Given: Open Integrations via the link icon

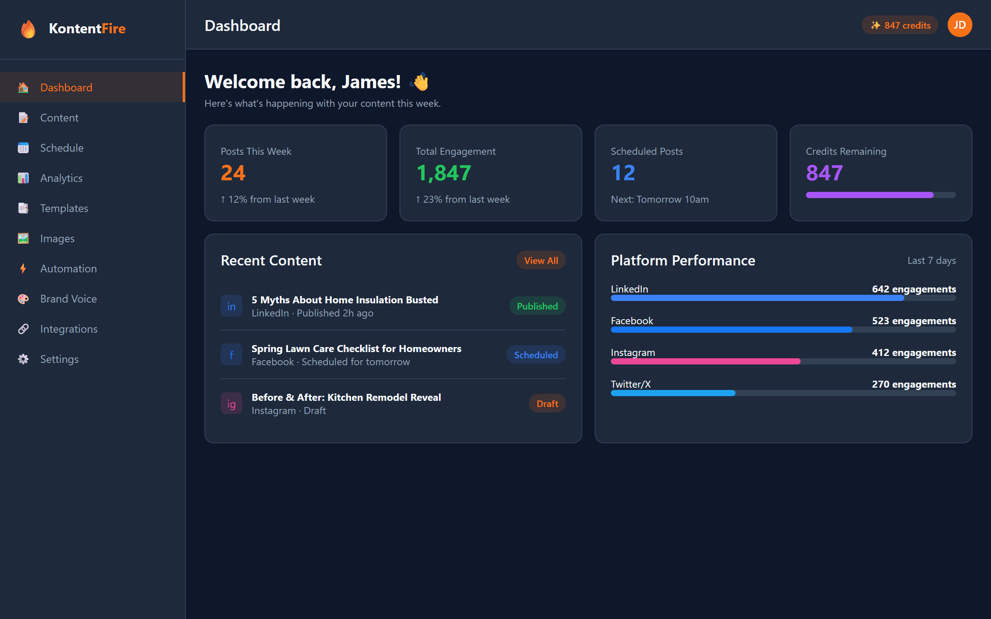Looking at the screenshot, I should pyautogui.click(x=23, y=329).
